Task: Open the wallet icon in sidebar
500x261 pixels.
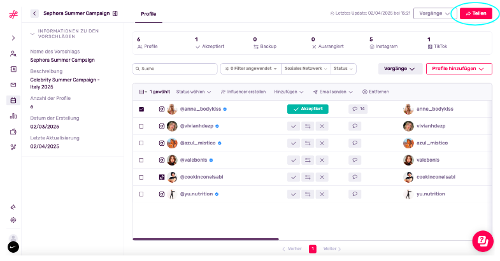Action: point(13,132)
